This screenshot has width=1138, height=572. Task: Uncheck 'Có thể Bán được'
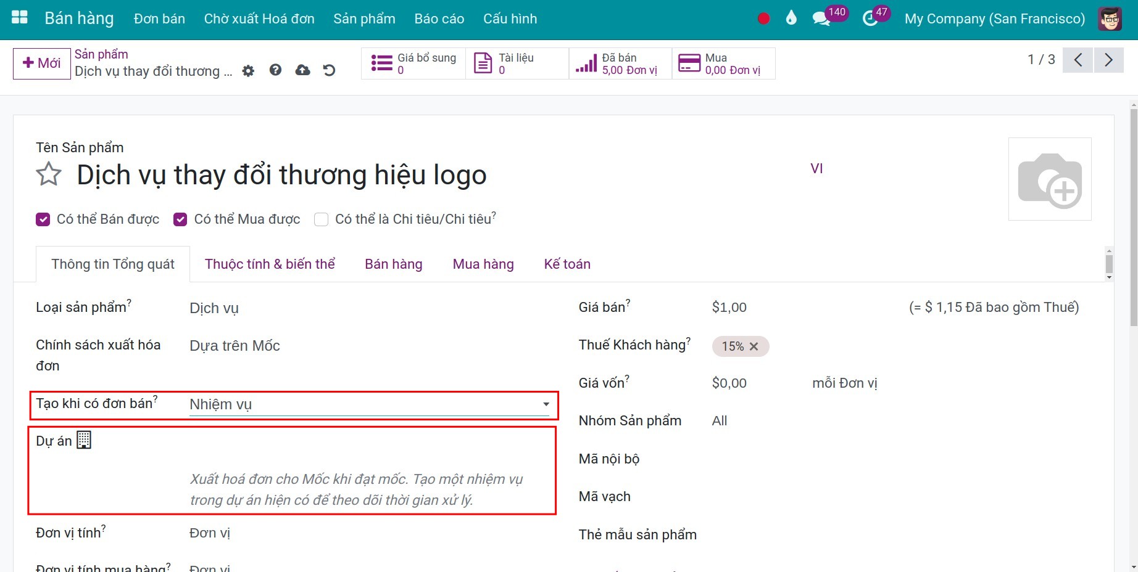point(43,219)
